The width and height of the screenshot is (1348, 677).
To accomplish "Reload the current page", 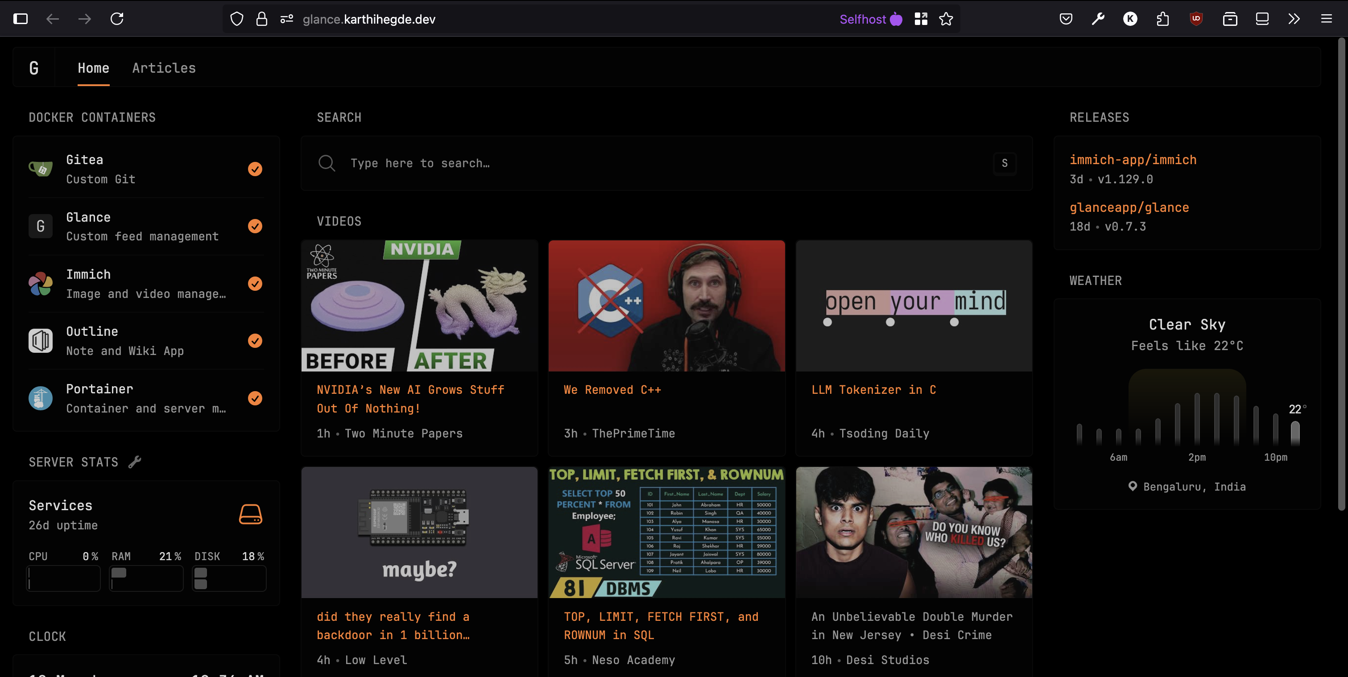I will point(117,19).
